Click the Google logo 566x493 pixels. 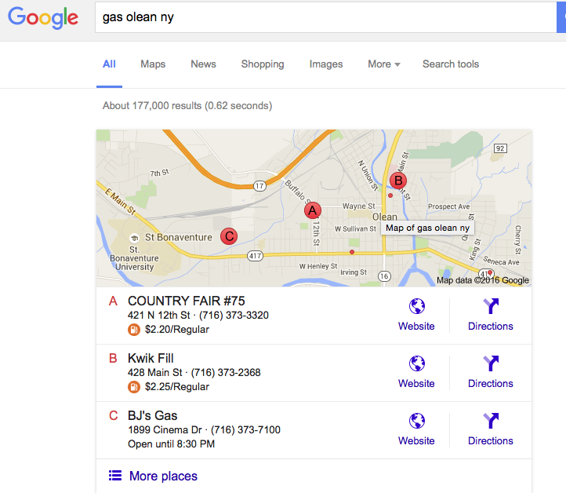tap(43, 17)
